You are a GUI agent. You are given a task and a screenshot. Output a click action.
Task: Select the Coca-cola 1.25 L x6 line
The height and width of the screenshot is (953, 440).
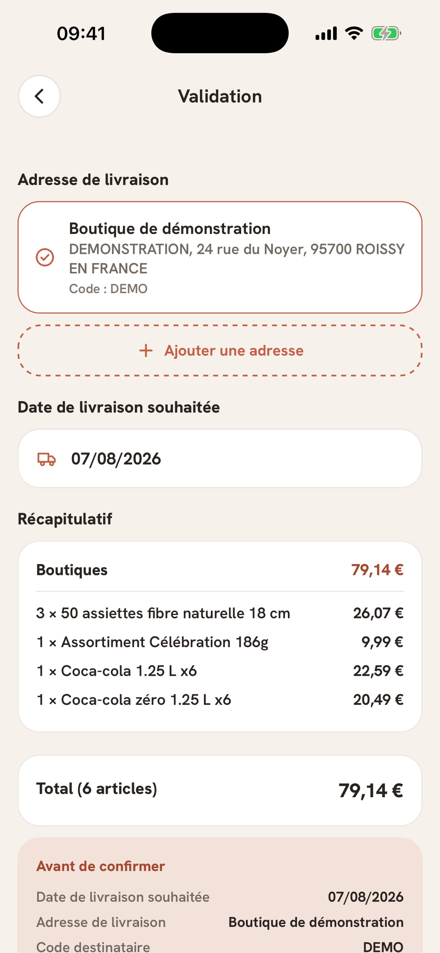tap(220, 671)
